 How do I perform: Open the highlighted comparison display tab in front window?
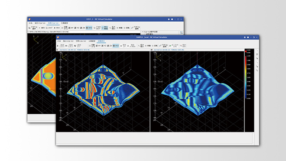tap(101, 41)
